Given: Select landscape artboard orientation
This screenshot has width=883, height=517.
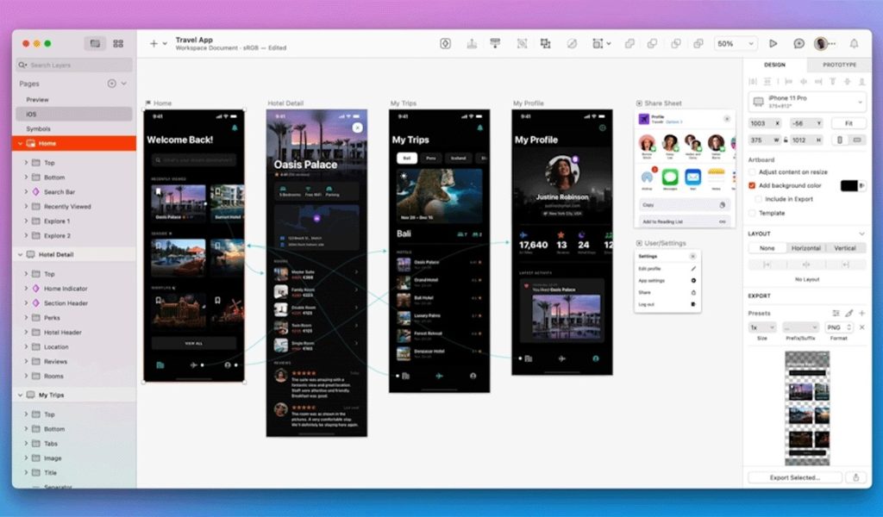Looking at the screenshot, I should [x=857, y=140].
